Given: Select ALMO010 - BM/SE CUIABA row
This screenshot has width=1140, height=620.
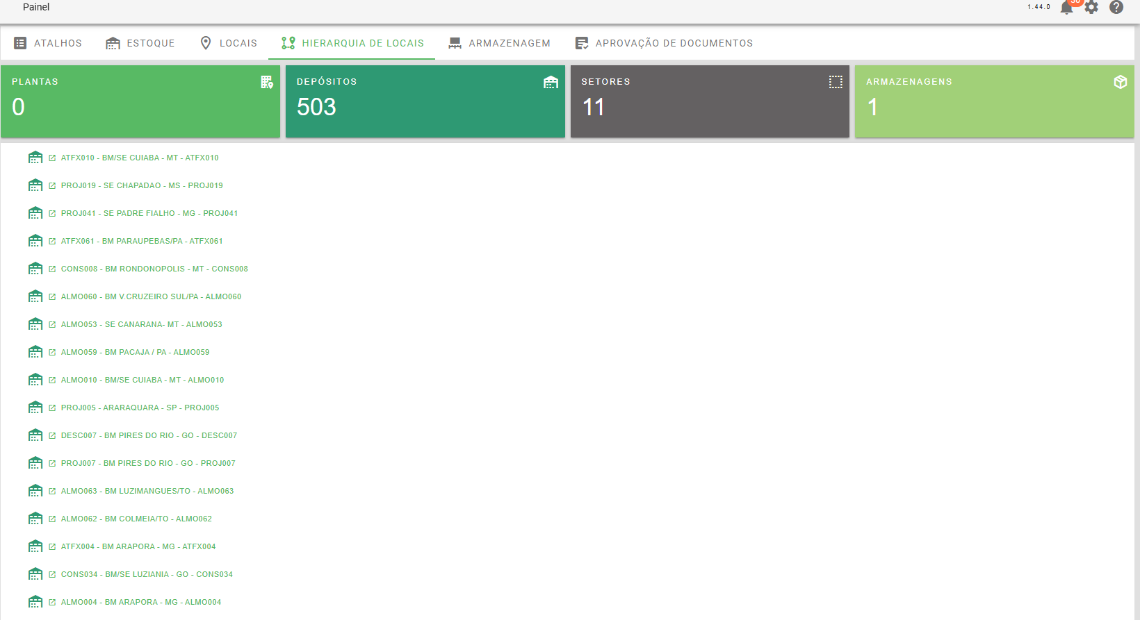Looking at the screenshot, I should pyautogui.click(x=142, y=380).
